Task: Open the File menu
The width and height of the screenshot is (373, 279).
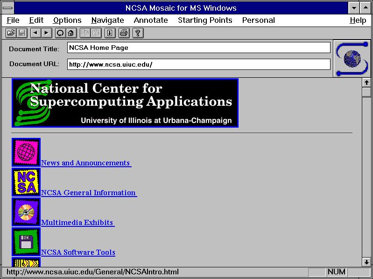Action: coord(13,20)
